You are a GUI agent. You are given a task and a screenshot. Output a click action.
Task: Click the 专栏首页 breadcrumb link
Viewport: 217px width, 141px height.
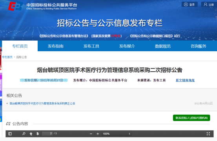click(x=7, y=57)
